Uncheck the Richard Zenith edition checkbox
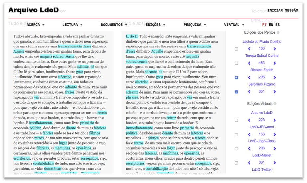Viewport: 307px width, 183px height. [x=236, y=77]
